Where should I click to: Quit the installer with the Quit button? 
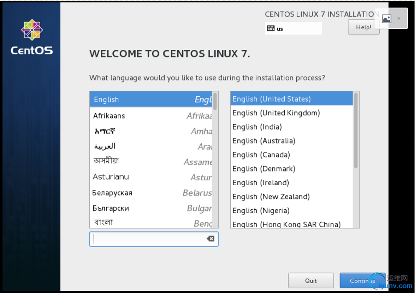coord(311,281)
